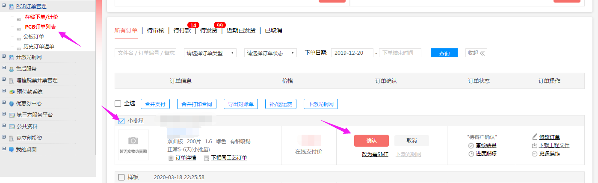Screen dimensions: 598x183
Task: Click the coupon center shield icon
Action: coord(12,103)
